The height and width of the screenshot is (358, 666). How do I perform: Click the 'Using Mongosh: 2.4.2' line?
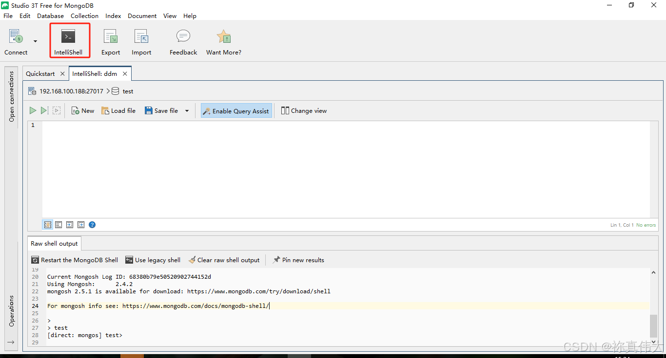[x=90, y=284]
